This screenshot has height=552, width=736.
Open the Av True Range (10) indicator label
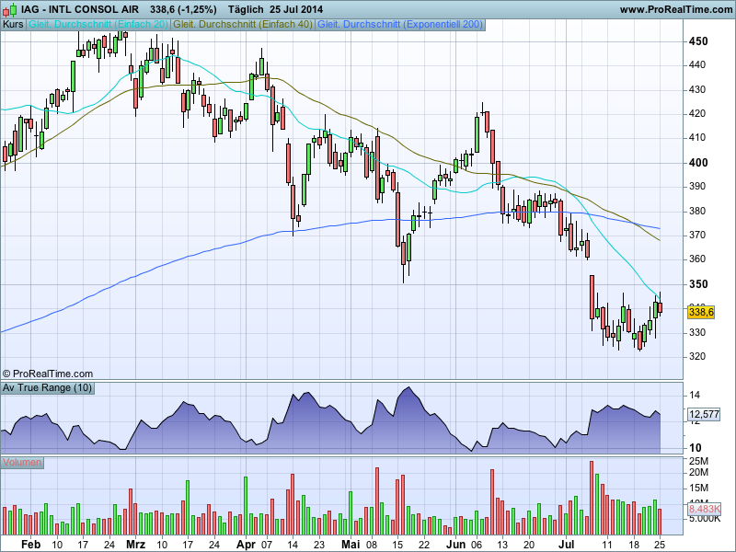47,387
